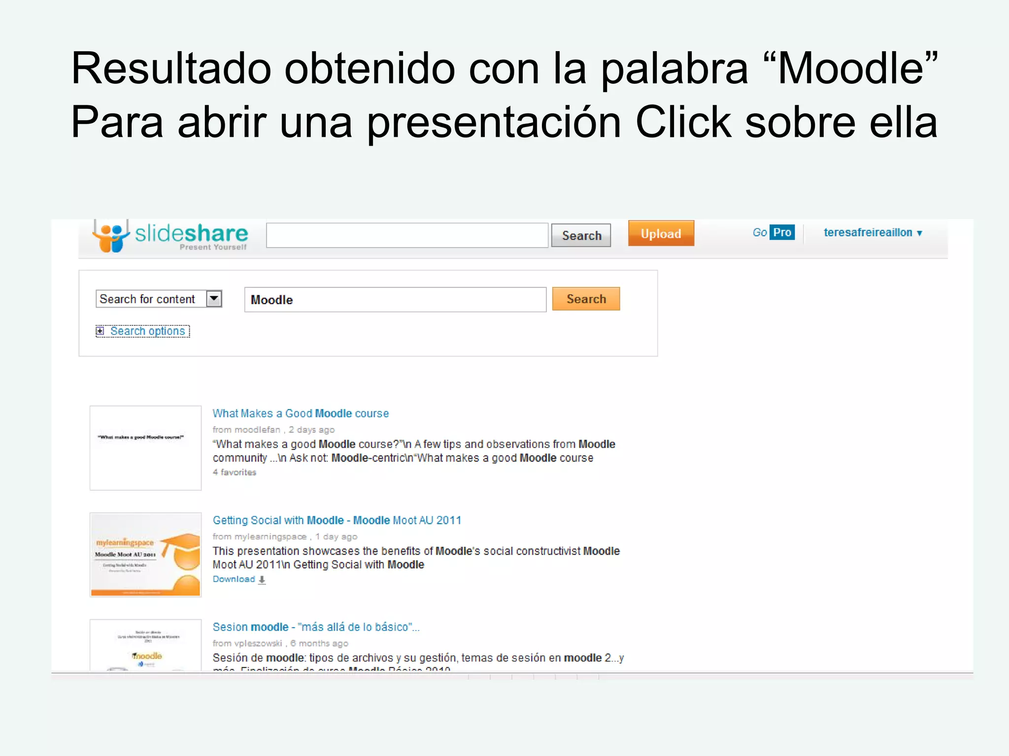Click the orange Upload button
The image size is (1009, 756).
pyautogui.click(x=661, y=233)
